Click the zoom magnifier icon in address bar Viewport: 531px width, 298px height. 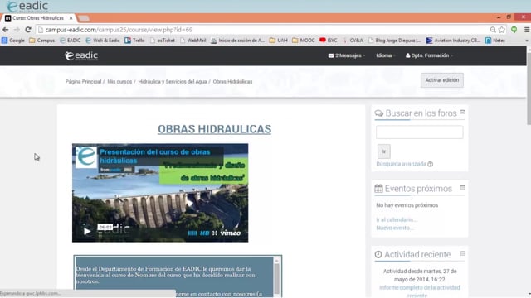point(493,30)
